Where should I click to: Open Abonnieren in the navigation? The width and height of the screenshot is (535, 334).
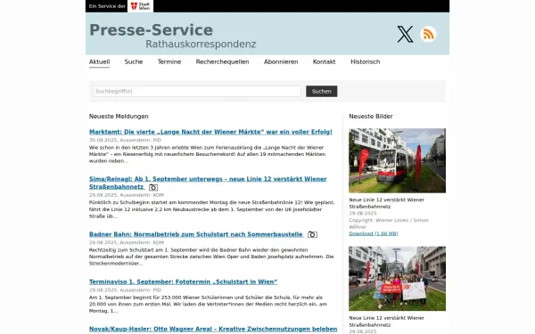281,62
